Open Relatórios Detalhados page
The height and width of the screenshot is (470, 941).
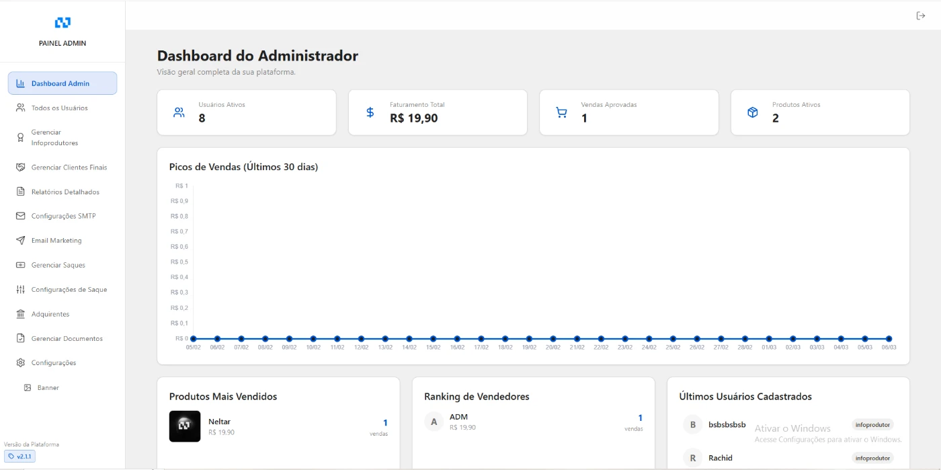(x=65, y=192)
